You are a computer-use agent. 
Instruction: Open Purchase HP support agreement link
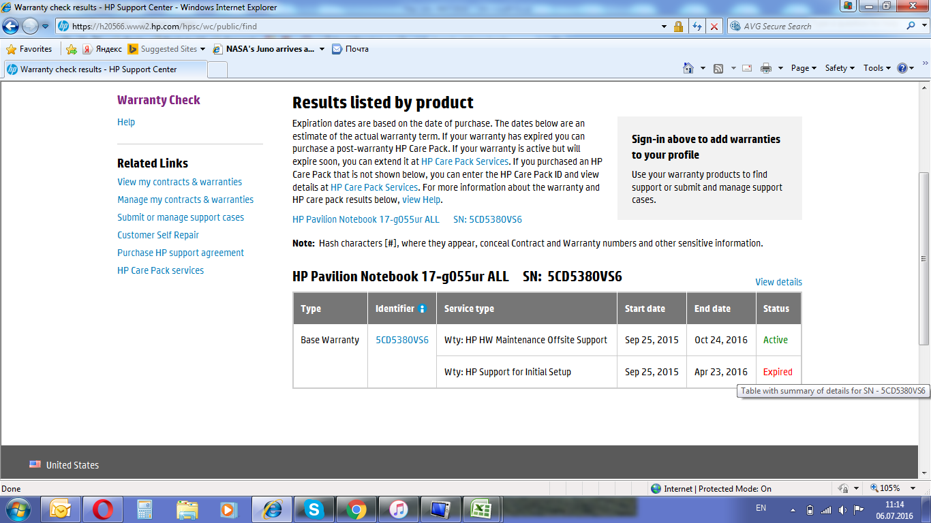click(x=181, y=253)
